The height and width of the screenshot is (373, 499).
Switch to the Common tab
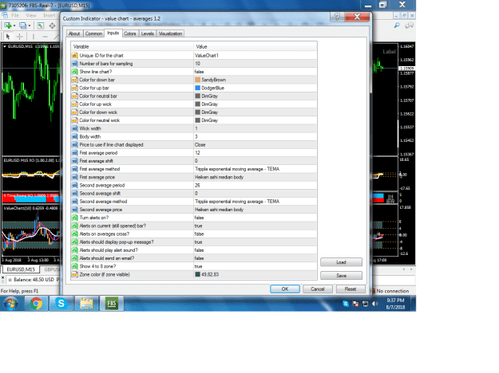coord(93,33)
